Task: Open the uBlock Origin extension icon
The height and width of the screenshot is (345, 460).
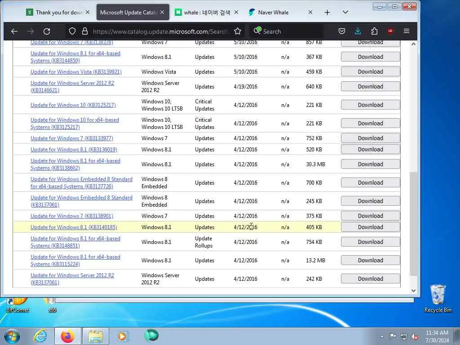Action: [x=390, y=31]
